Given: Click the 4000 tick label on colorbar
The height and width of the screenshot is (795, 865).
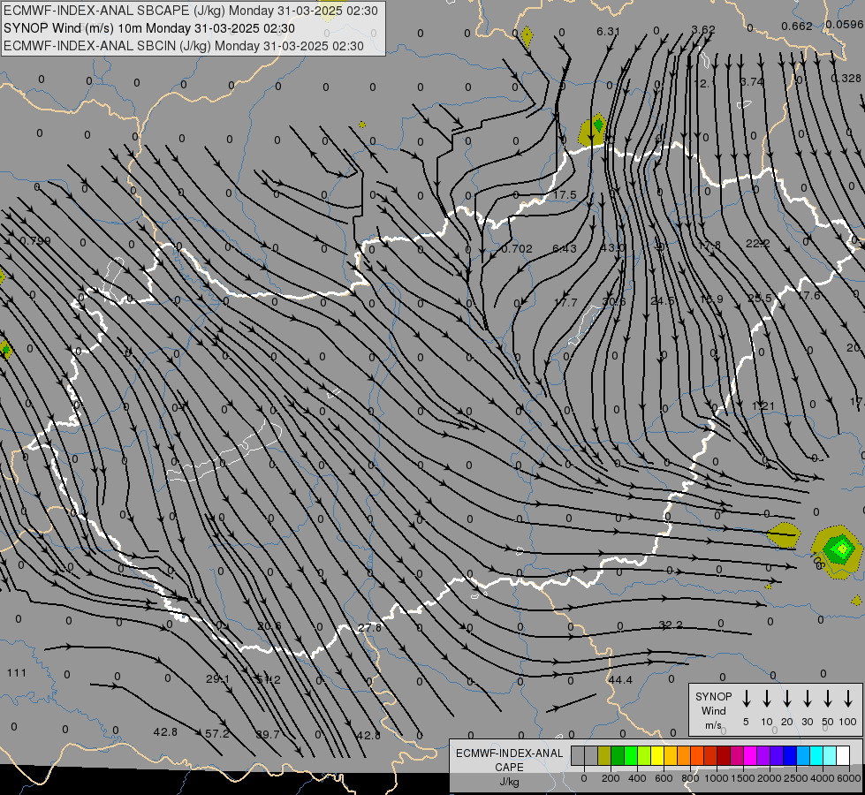Looking at the screenshot, I should (823, 778).
